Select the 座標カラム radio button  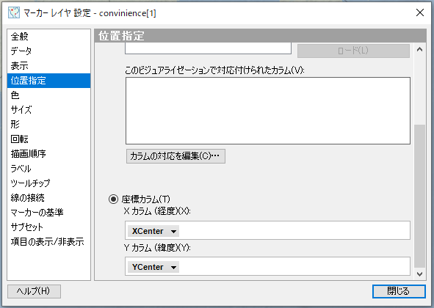tap(113, 199)
